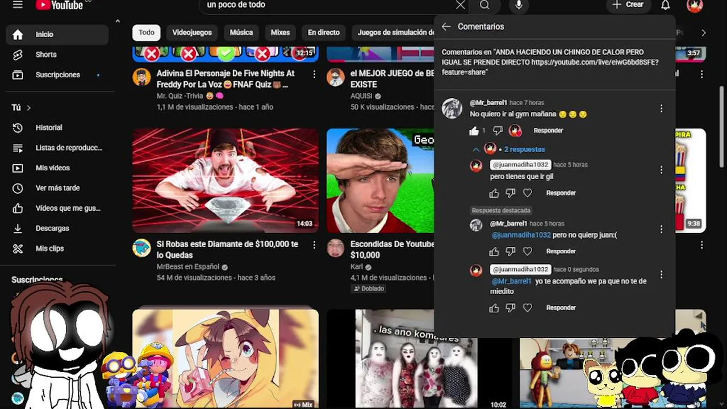
Task: Open the Crear menu
Action: pos(628,5)
